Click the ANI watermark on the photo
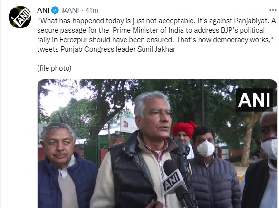This screenshot has width=279, height=208. click(x=254, y=100)
